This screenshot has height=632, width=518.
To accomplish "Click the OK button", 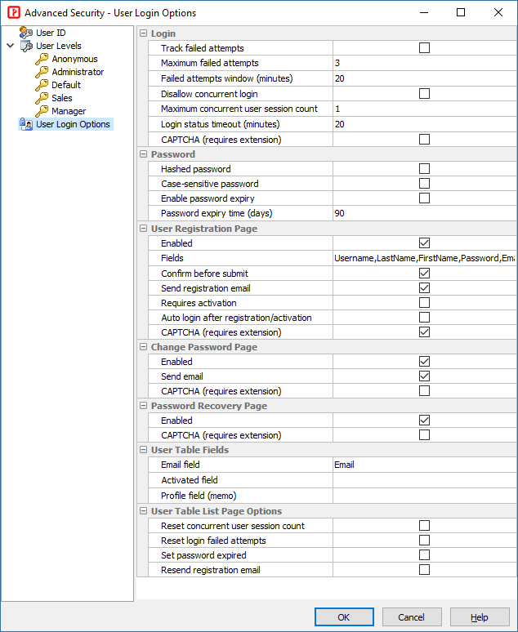I will point(344,617).
